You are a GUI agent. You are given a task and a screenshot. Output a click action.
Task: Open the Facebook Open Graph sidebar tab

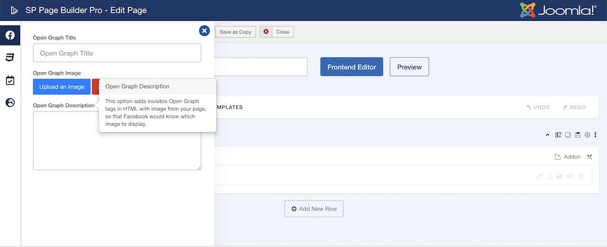point(10,35)
